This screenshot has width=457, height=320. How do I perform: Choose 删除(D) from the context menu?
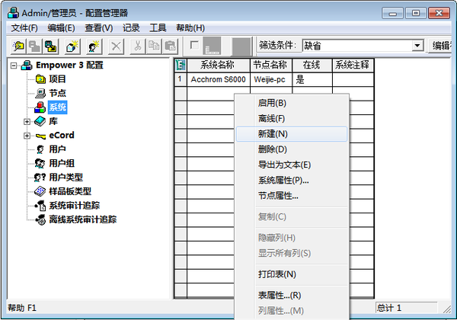[273, 149]
